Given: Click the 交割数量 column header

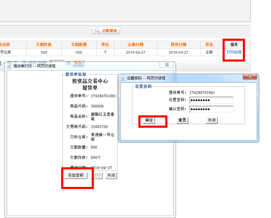Looking at the screenshot, I should [x=79, y=45].
